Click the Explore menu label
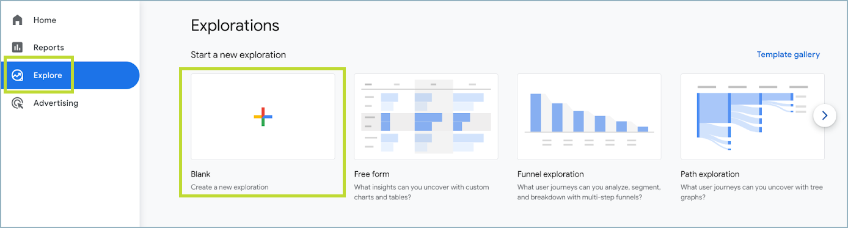Image resolution: width=848 pixels, height=228 pixels. [x=48, y=76]
